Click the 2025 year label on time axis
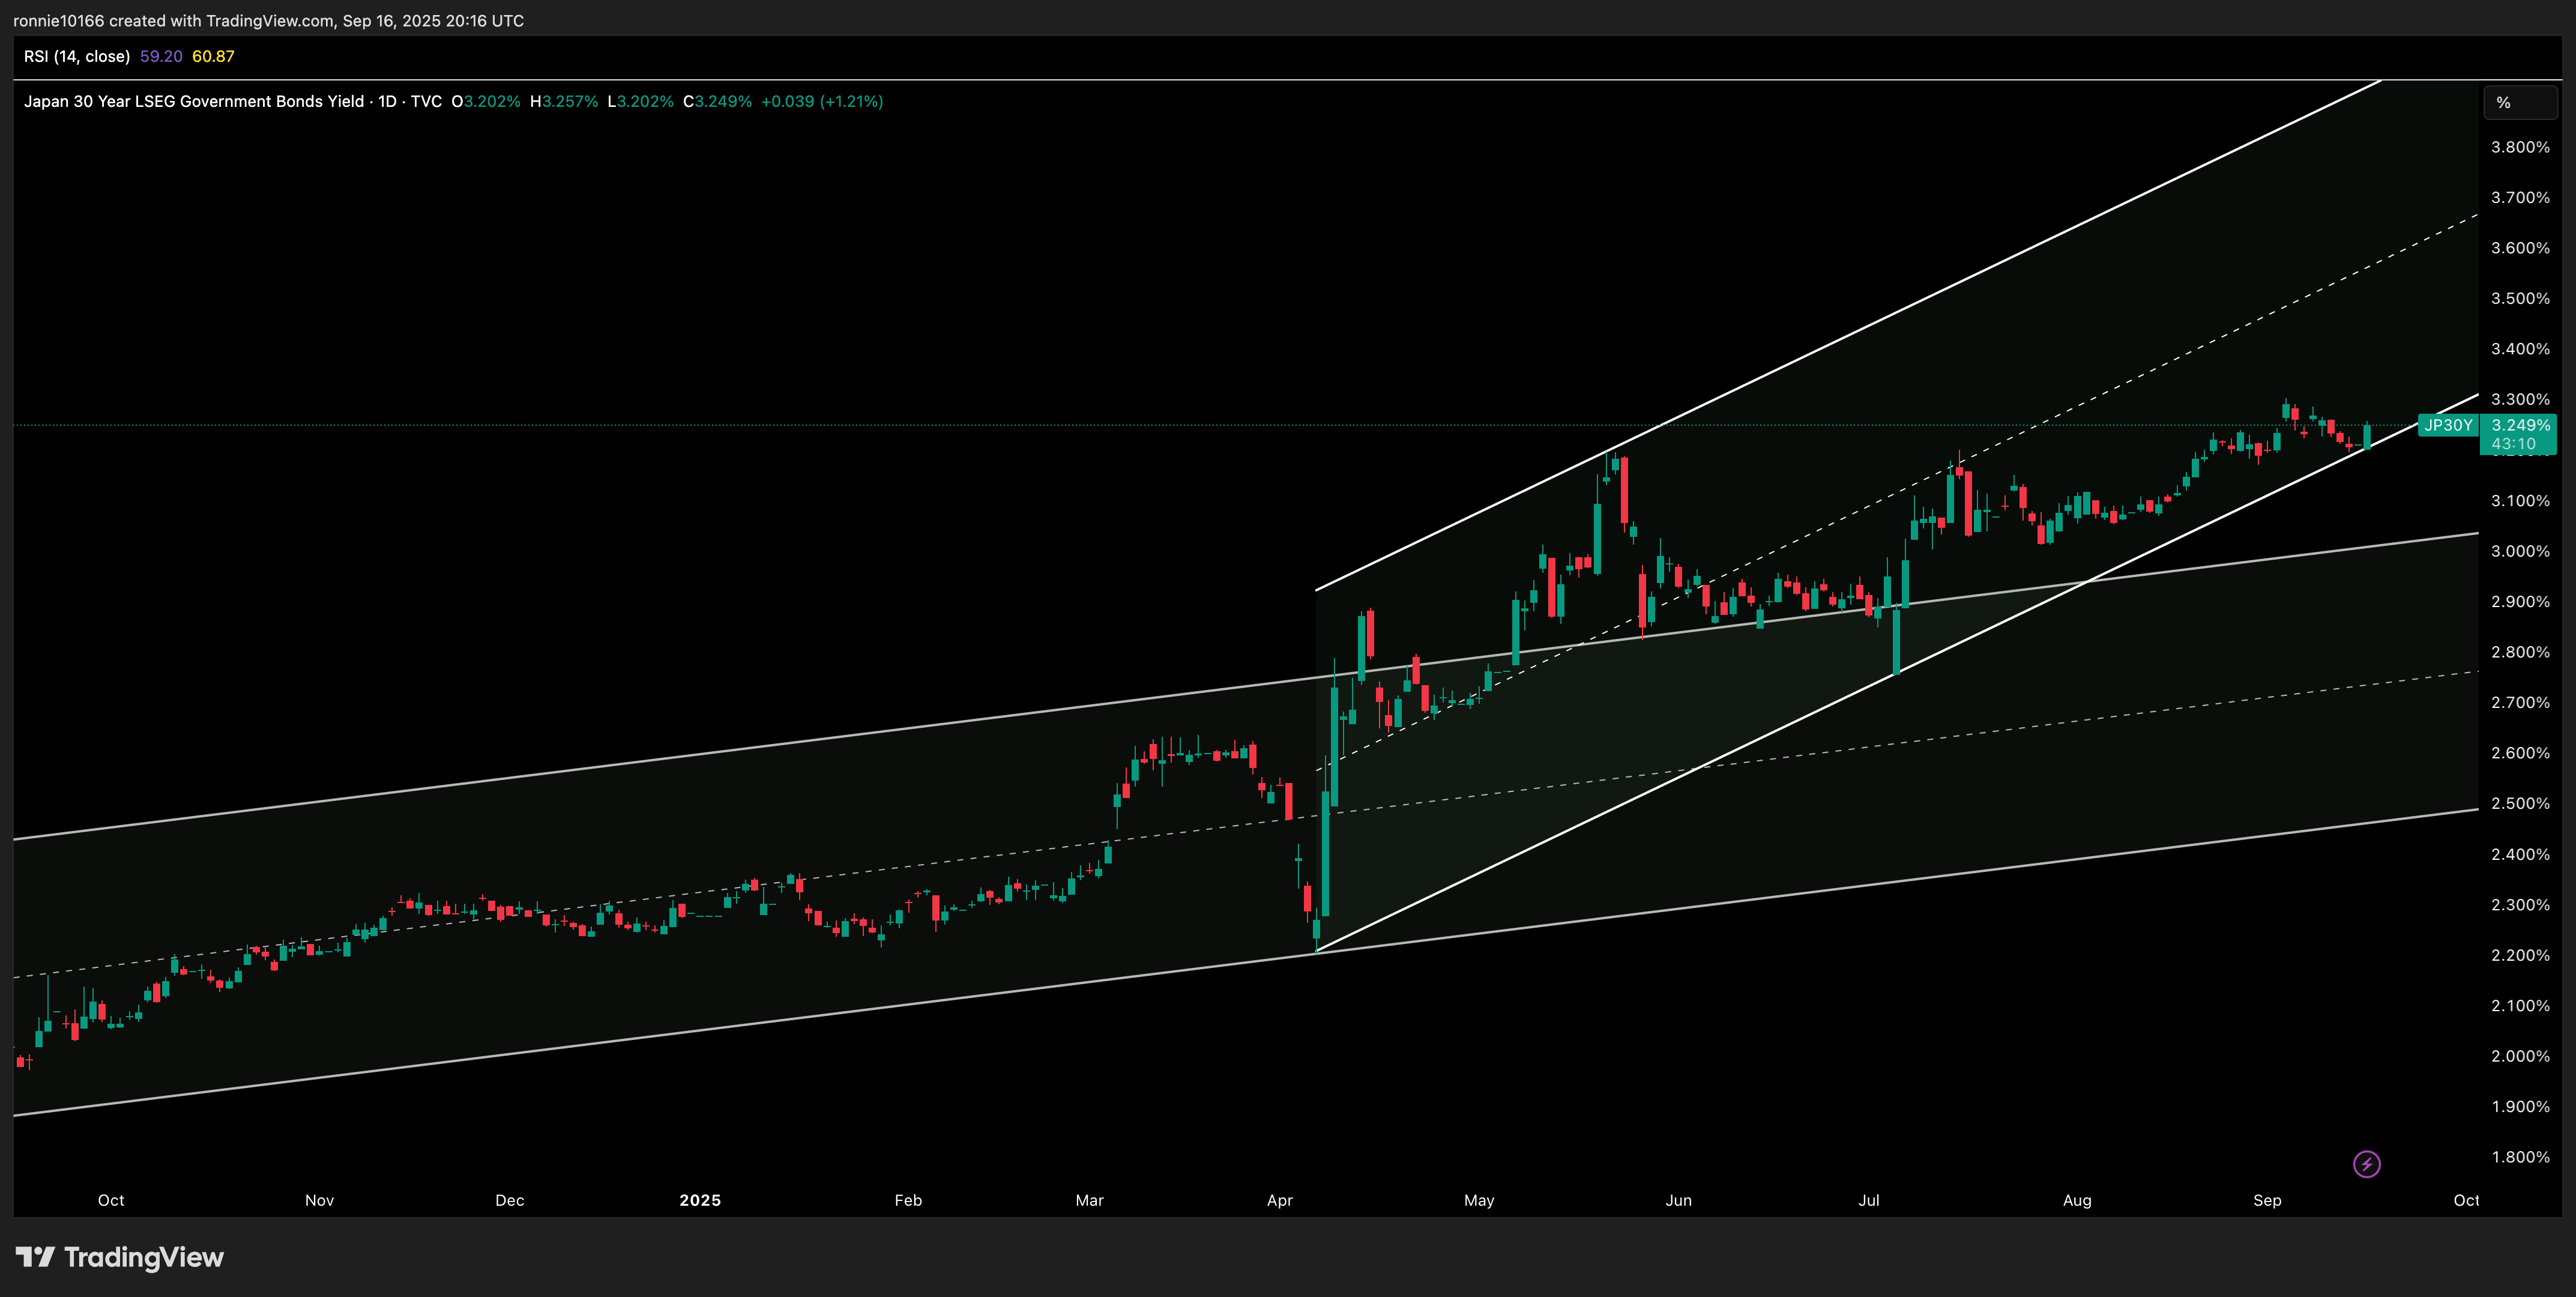Viewport: 2576px width, 1297px height. [700, 1200]
